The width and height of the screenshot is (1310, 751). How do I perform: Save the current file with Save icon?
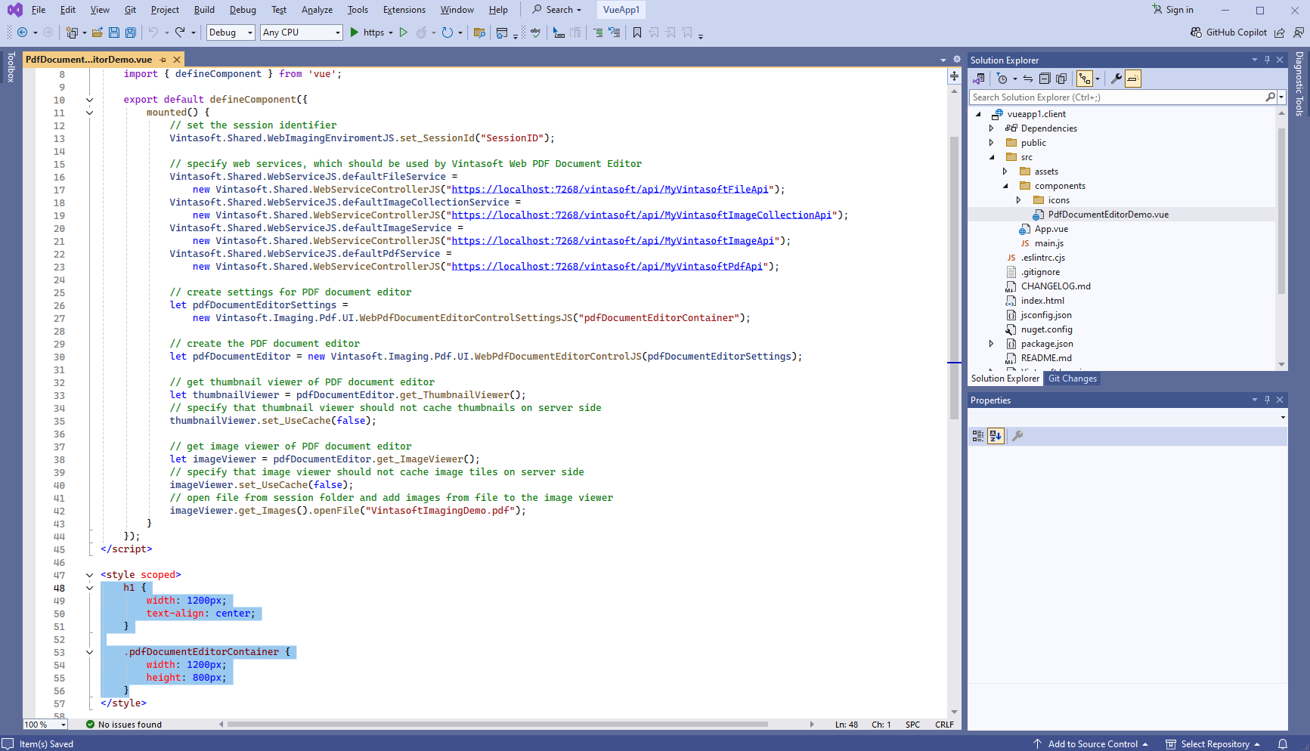pos(114,32)
